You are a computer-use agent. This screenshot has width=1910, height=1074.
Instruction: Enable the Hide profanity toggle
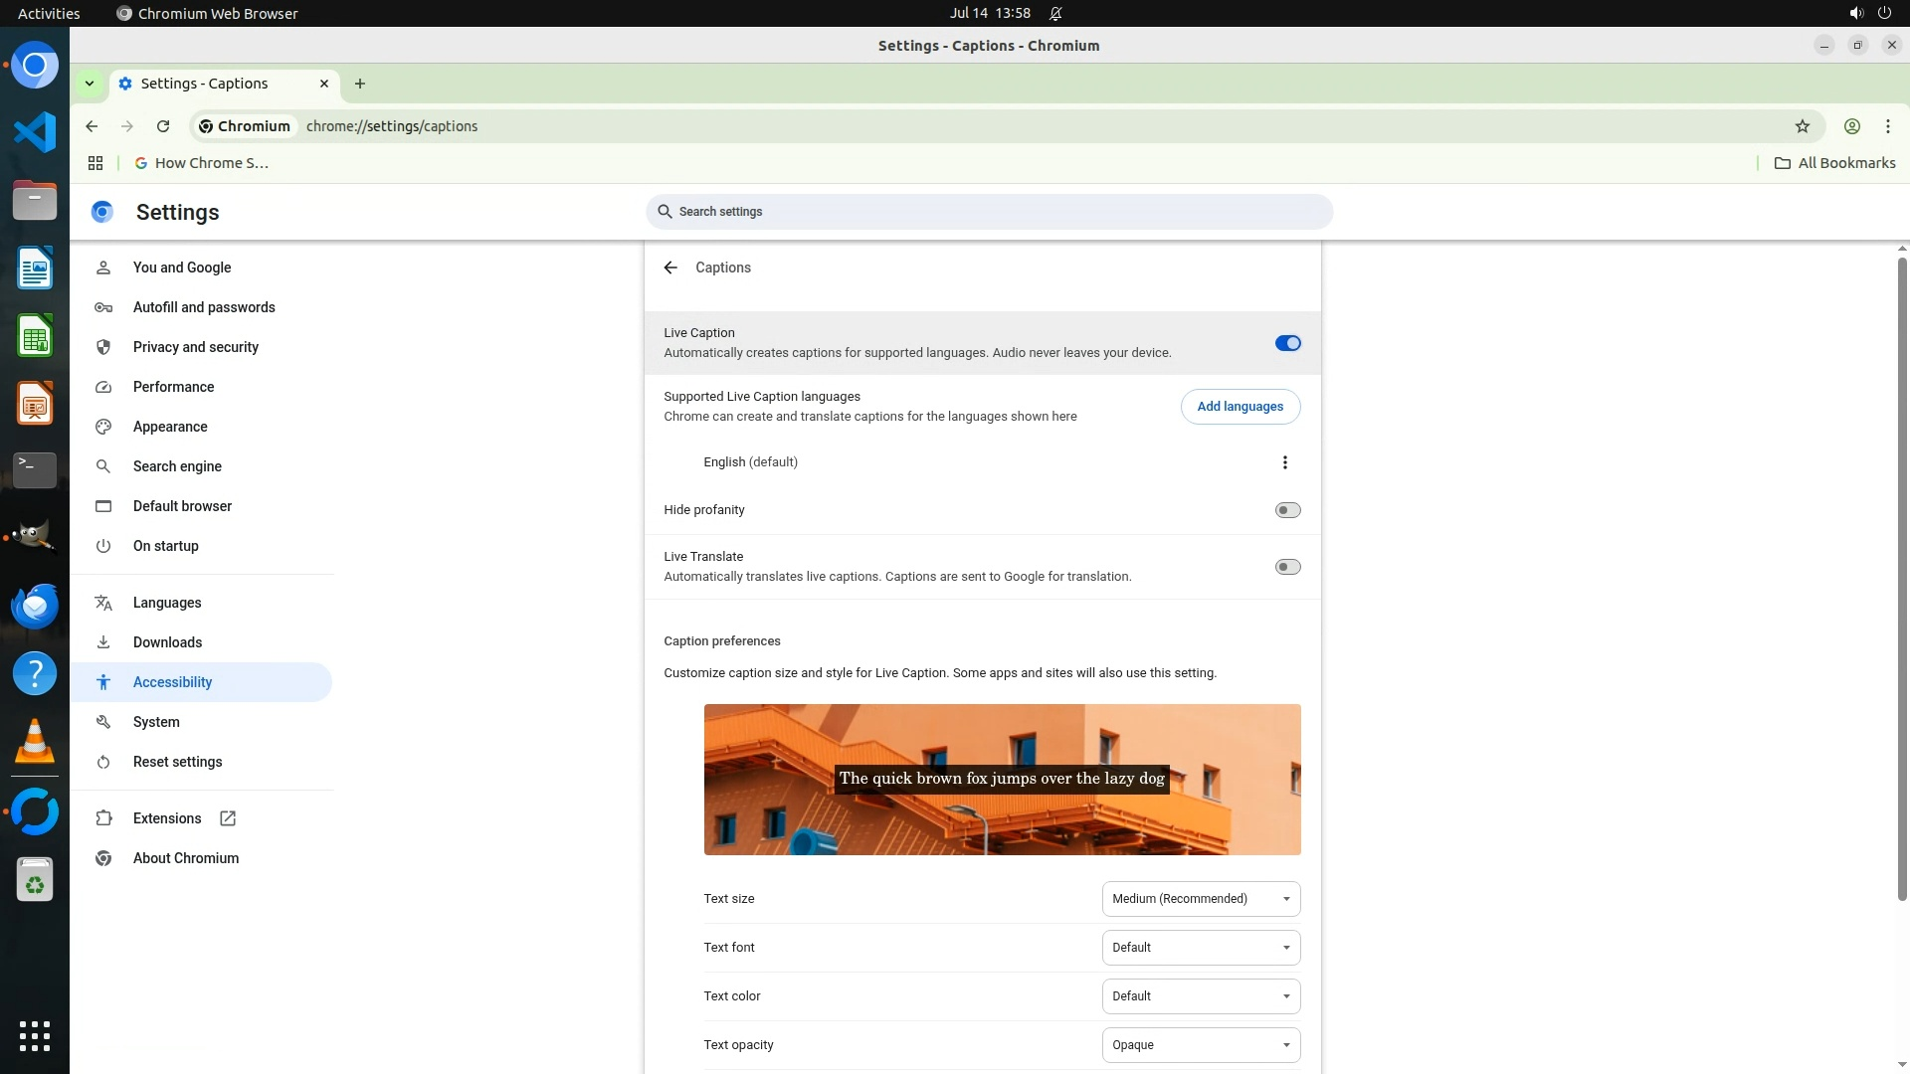(1287, 510)
